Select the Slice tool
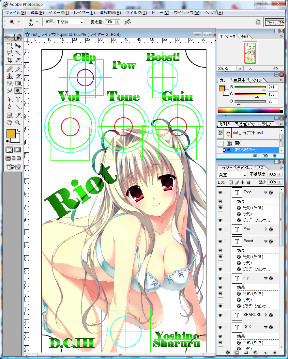The width and height of the screenshot is (288, 359). click(x=18, y=60)
